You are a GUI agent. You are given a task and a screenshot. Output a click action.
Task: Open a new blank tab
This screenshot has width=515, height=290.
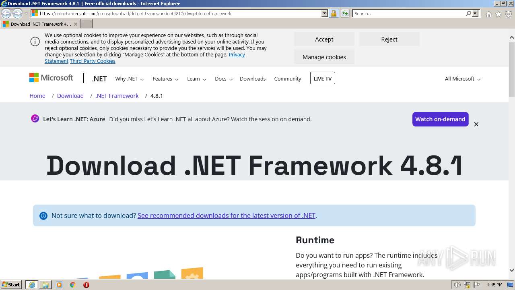pyautogui.click(x=86, y=24)
